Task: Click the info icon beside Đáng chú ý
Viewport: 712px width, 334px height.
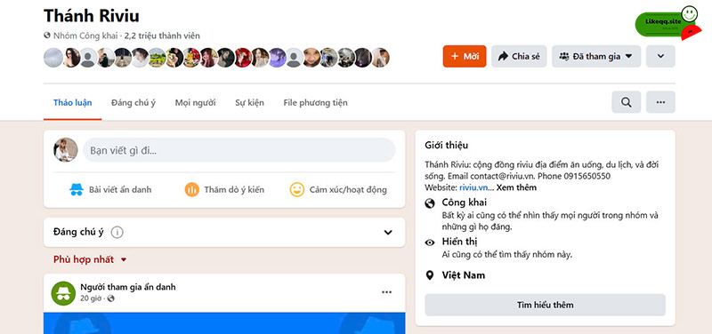Action: (x=117, y=233)
